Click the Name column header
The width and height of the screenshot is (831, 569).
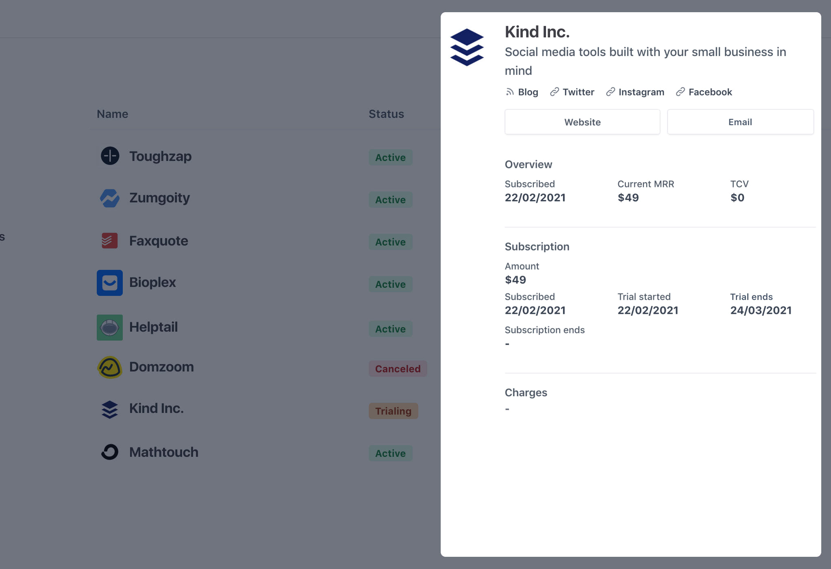(x=112, y=114)
